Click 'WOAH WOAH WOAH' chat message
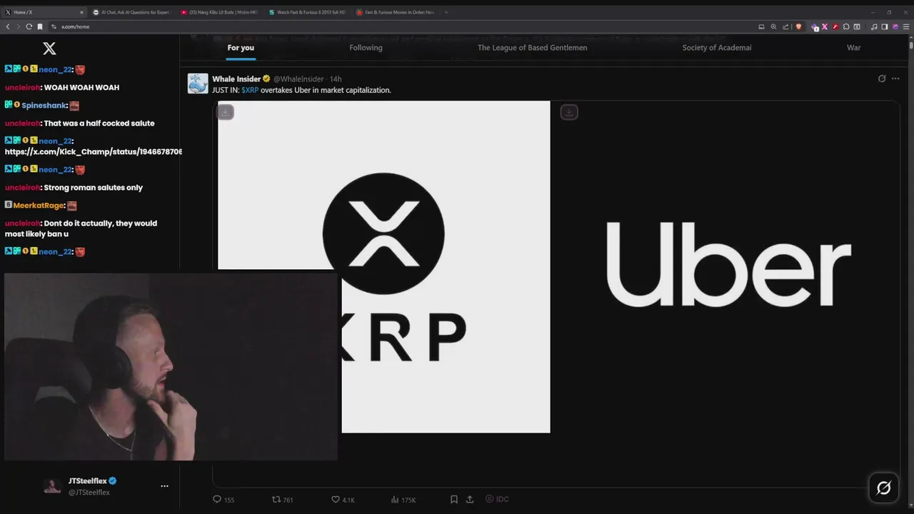 click(81, 88)
